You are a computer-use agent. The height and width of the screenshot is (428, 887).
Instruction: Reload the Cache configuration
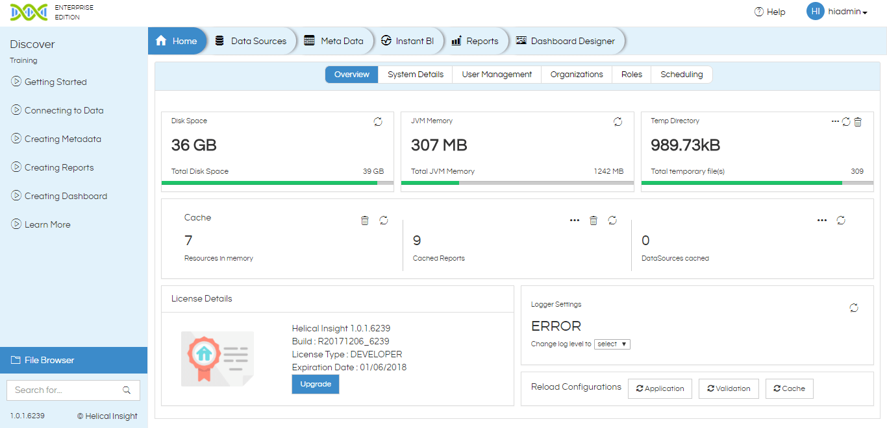coord(789,388)
